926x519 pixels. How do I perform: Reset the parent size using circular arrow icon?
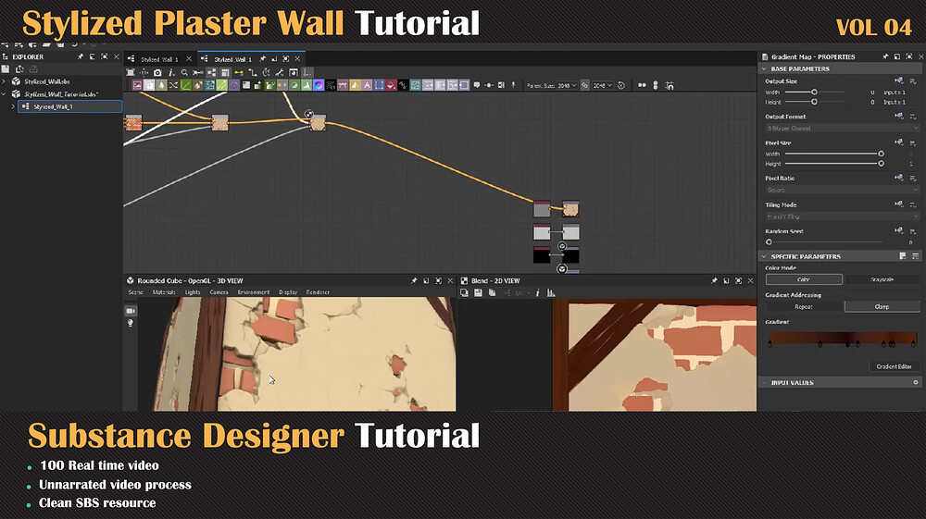621,85
